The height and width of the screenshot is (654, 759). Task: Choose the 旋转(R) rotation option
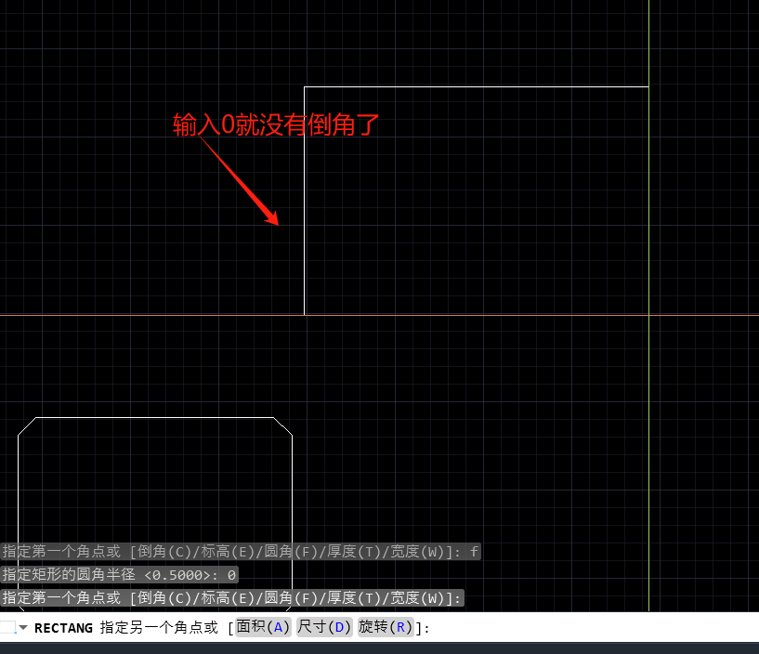coord(386,627)
